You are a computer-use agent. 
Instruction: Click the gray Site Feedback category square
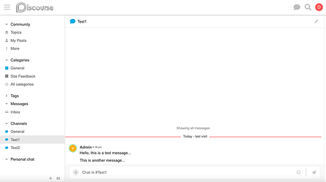tap(7, 76)
